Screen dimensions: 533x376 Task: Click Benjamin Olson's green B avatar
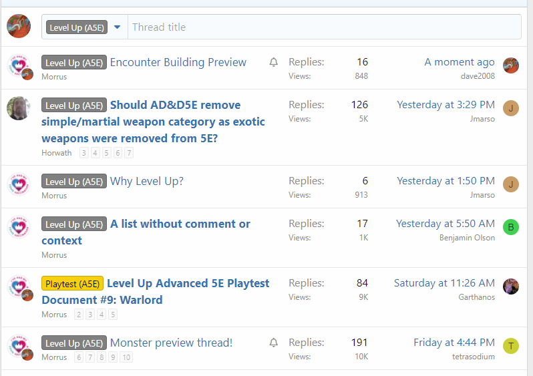pos(510,227)
